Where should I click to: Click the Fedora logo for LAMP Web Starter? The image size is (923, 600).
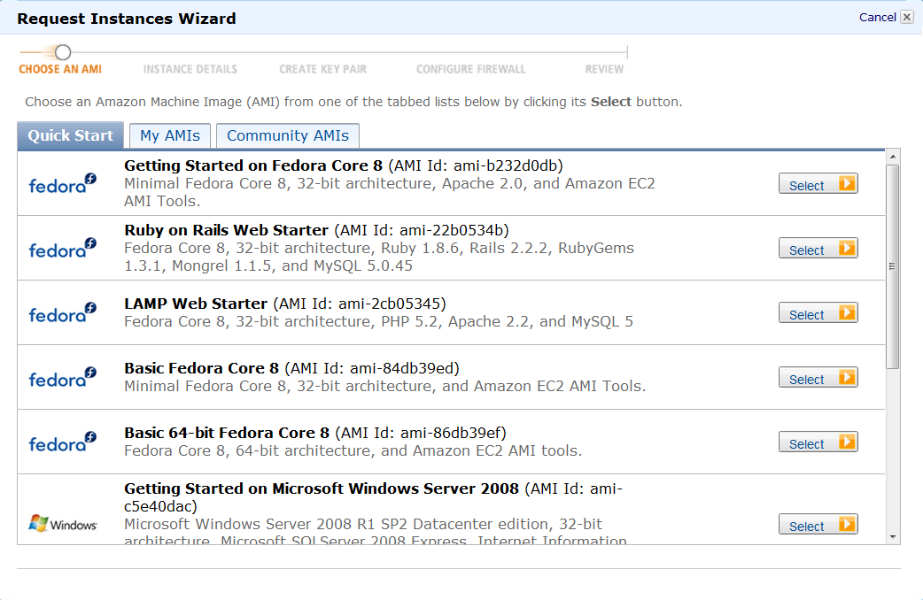(62, 313)
